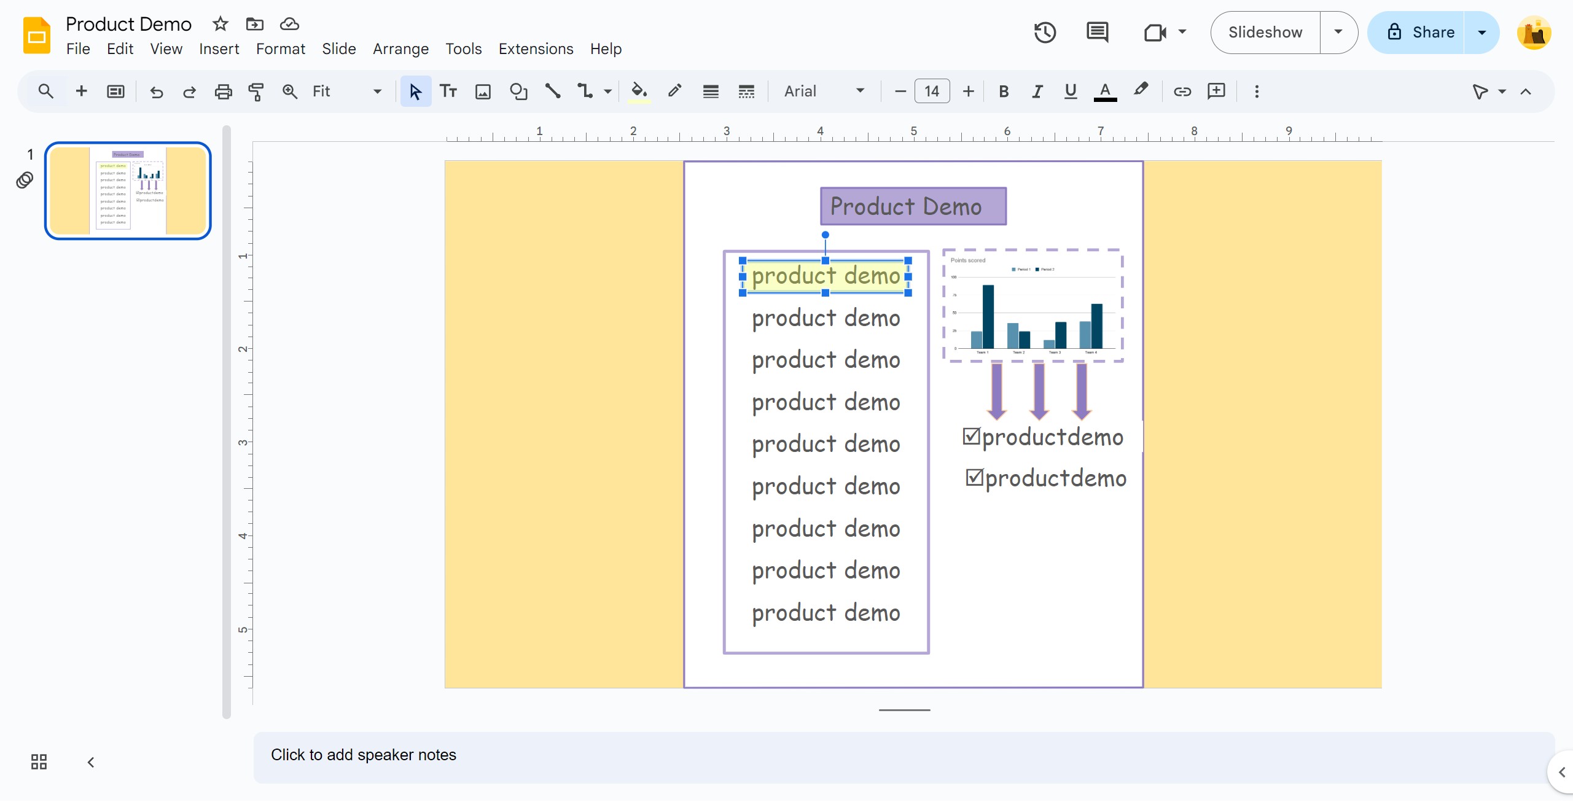Select slide 1 thumbnail in filmstrip

click(x=128, y=190)
